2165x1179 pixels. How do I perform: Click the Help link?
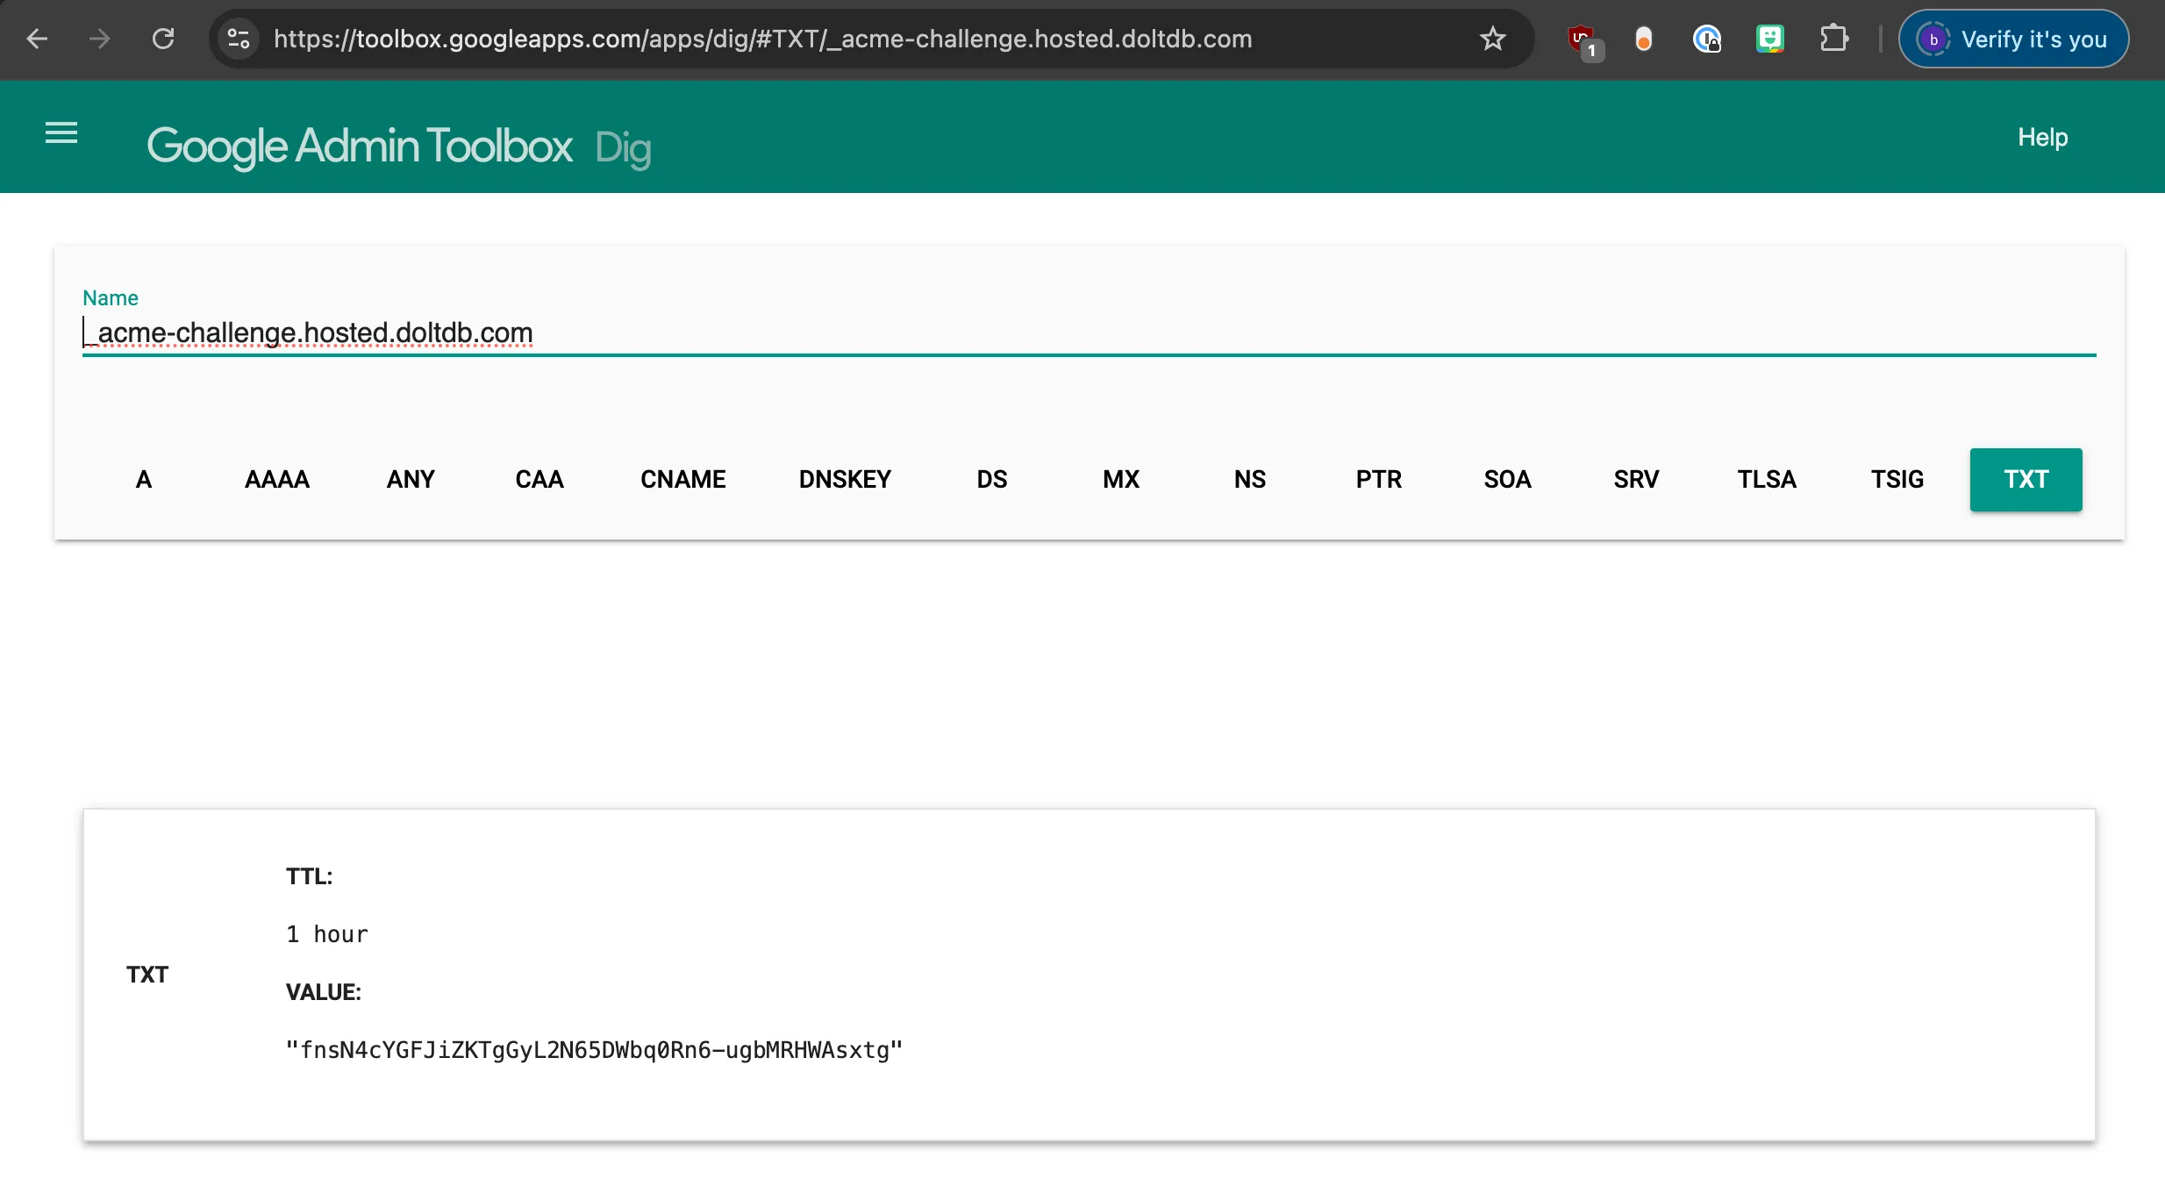(x=2042, y=137)
